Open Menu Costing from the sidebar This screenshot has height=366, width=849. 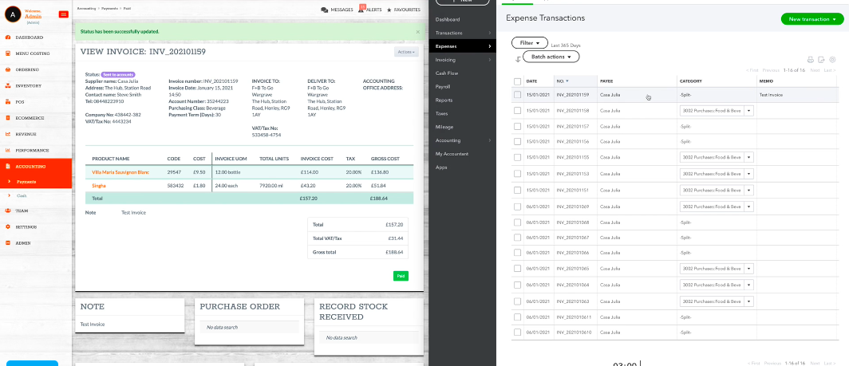[x=33, y=53]
